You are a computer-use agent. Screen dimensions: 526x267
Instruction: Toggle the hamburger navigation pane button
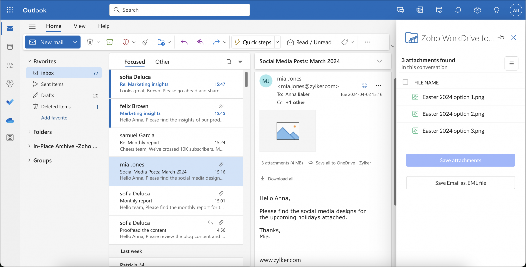click(x=32, y=26)
